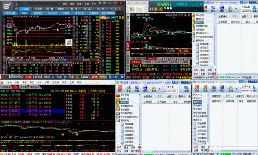This screenshot has width=258, height=155.
Task: Click K1 box in 贵阳银行 floating widget
Action: pos(151,9)
